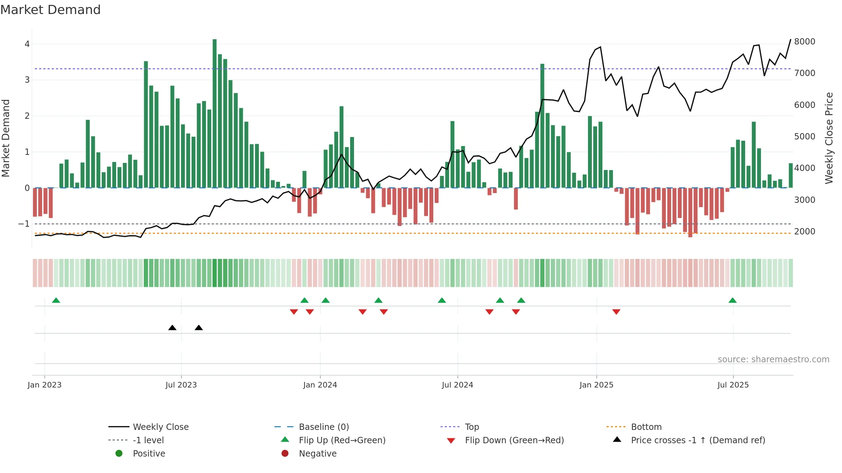Click the right-axis value '7000'
Viewport: 842px width, 473px height.
pyautogui.click(x=805, y=73)
